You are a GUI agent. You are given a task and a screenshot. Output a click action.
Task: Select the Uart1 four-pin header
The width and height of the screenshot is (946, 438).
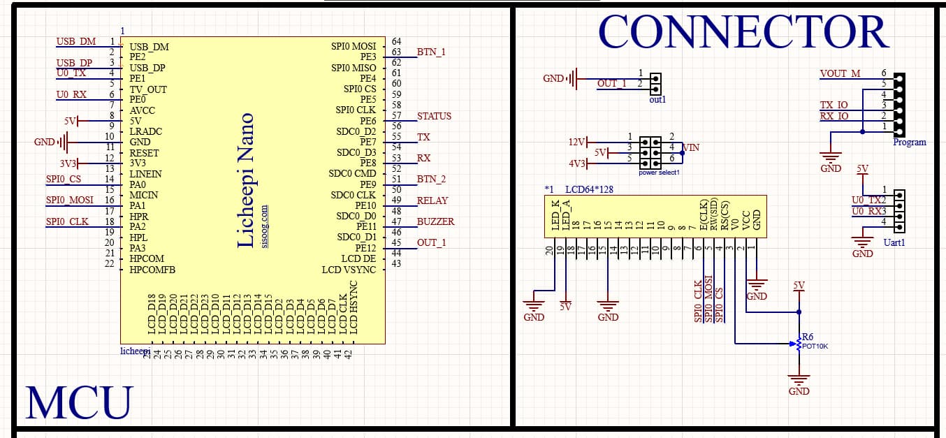click(898, 211)
